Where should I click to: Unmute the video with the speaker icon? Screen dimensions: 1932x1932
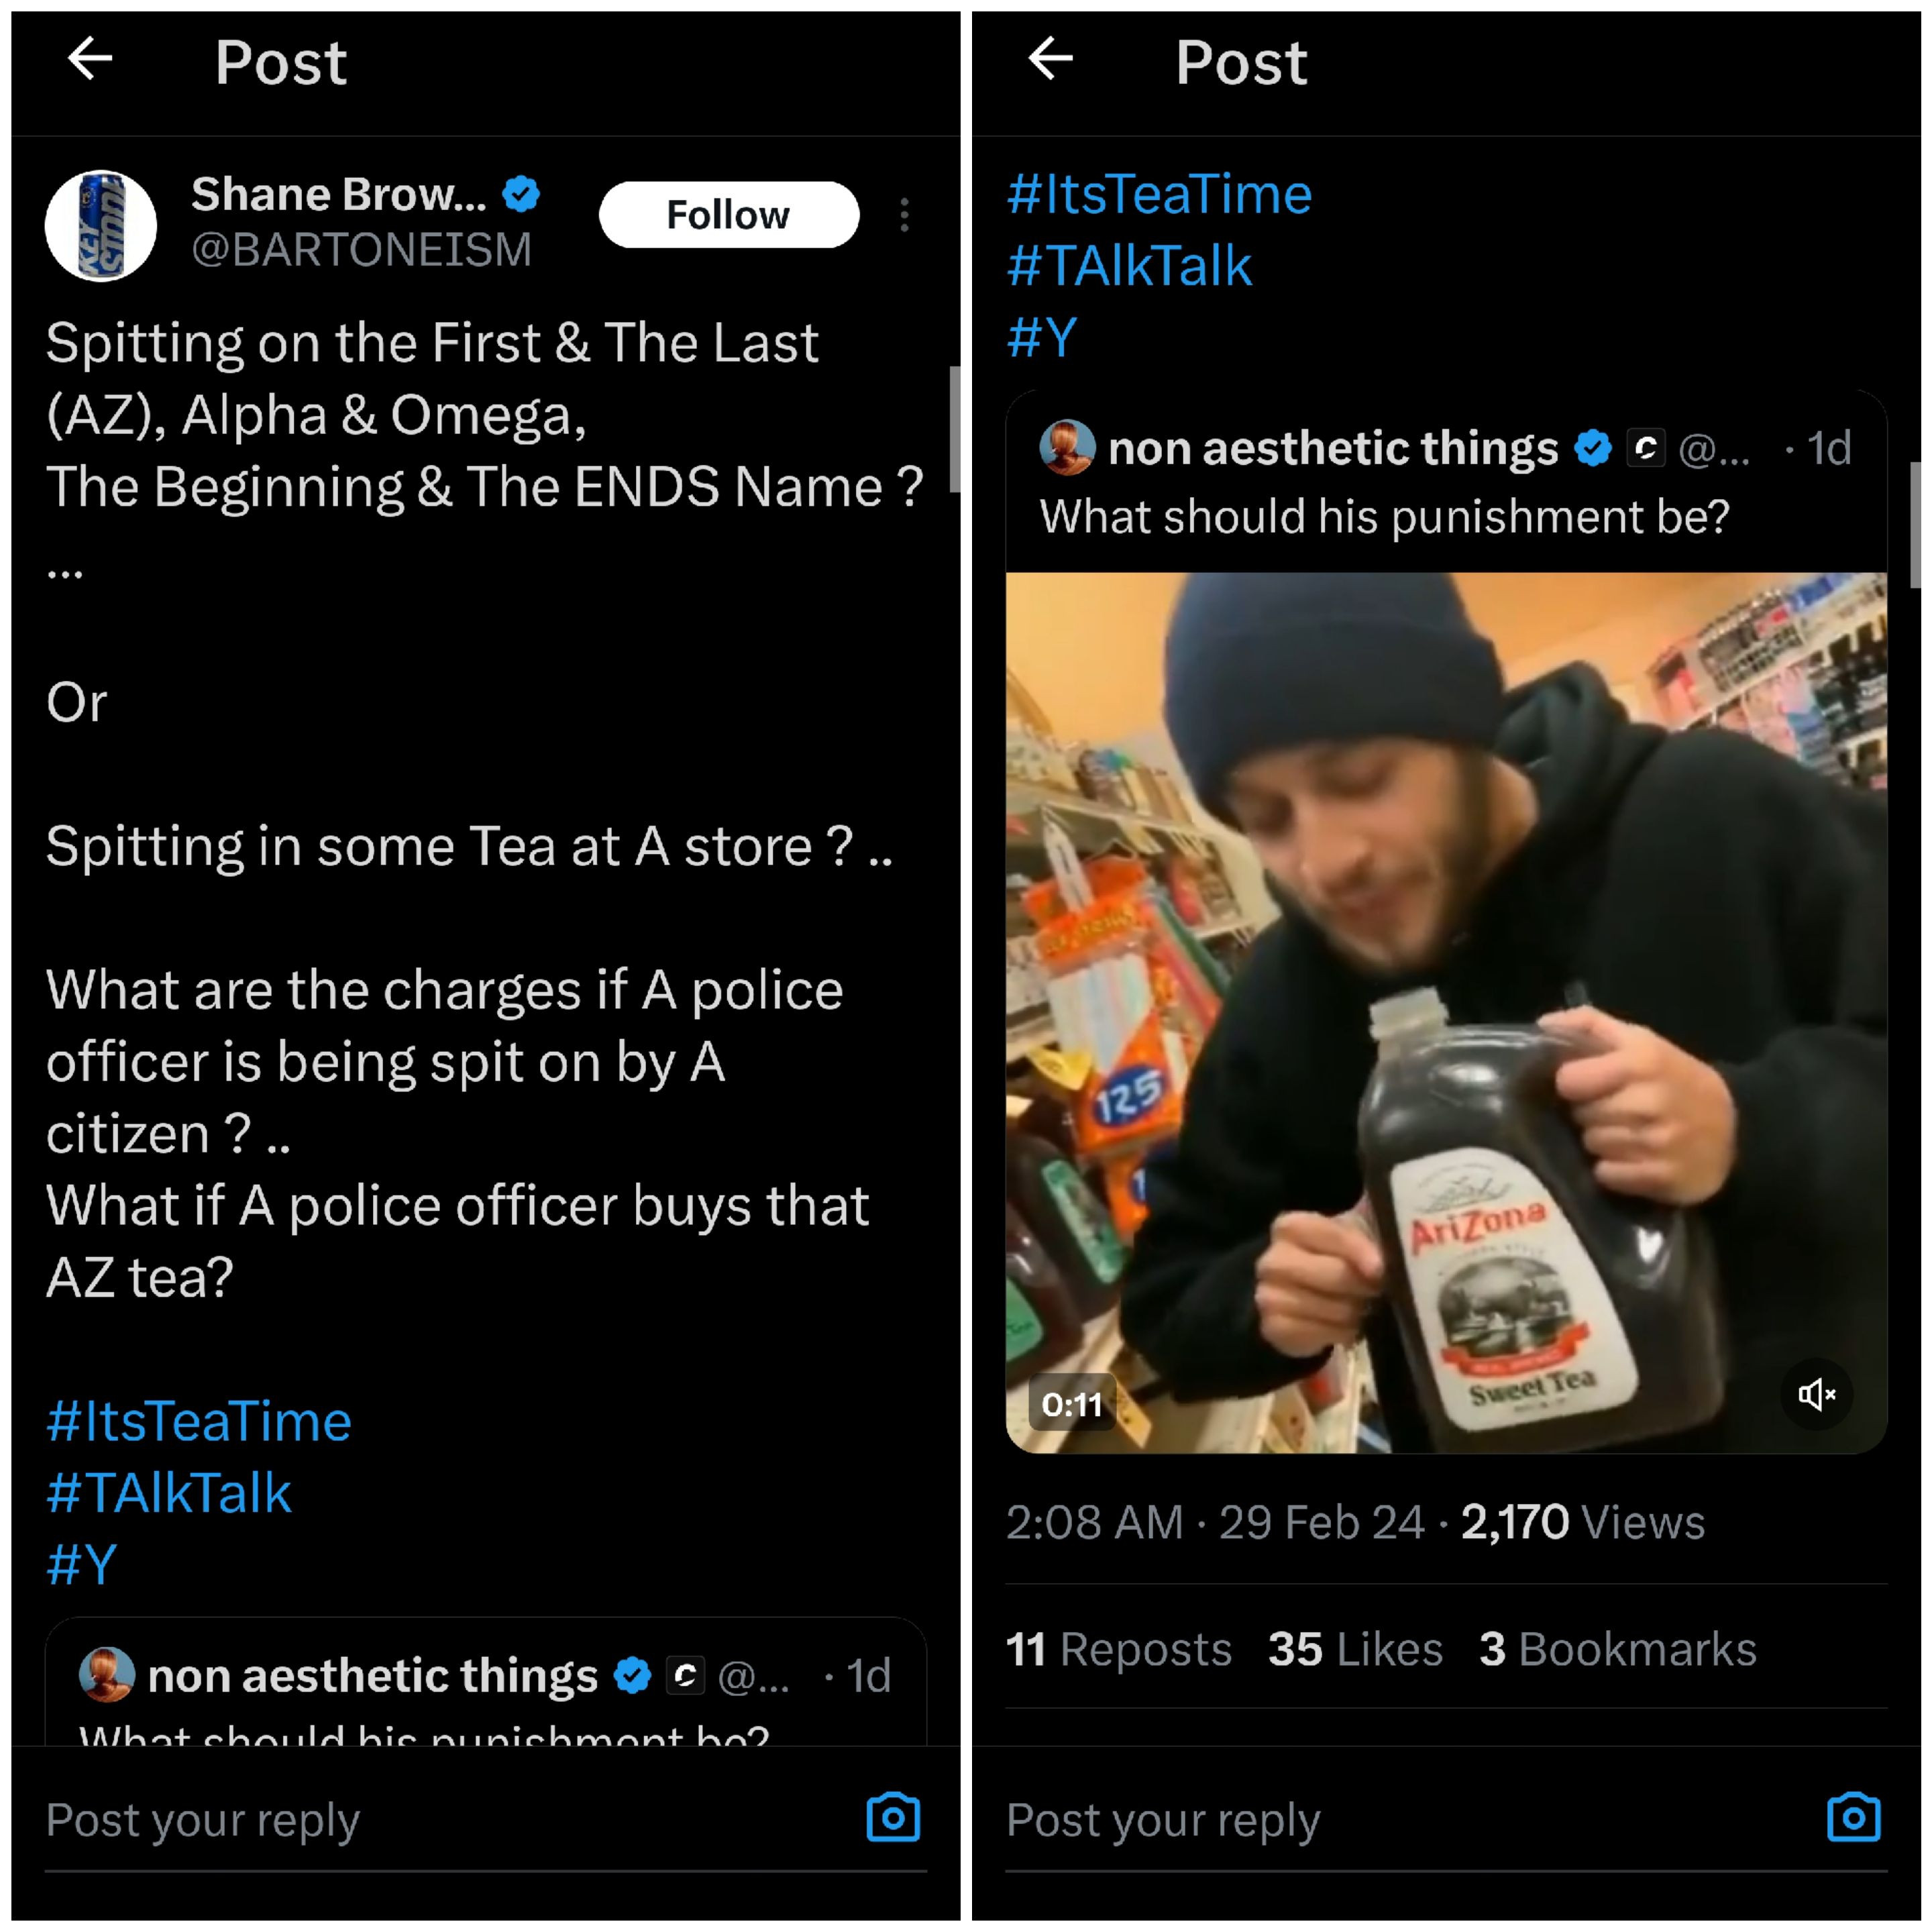pos(1816,1394)
